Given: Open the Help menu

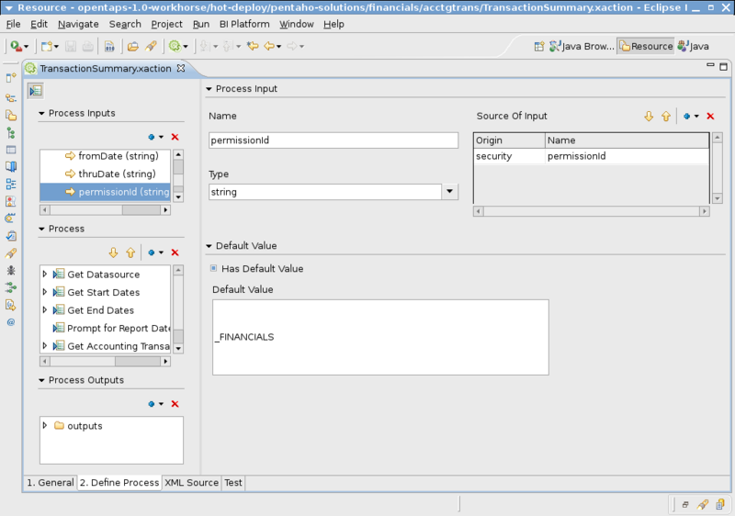Looking at the screenshot, I should pyautogui.click(x=334, y=24).
